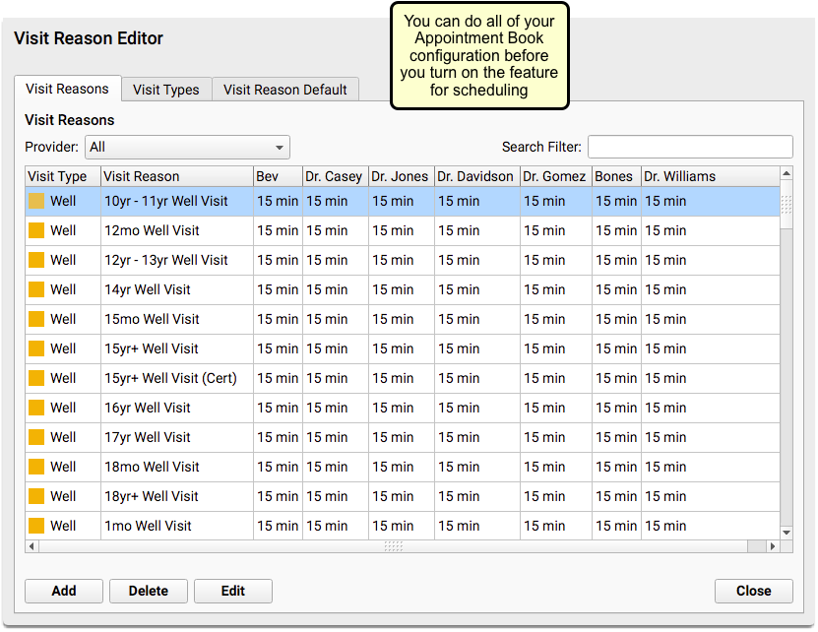Click the Well visit type for 18yr+ Well Visit
Viewport: 818px width, 632px height.
(x=63, y=496)
